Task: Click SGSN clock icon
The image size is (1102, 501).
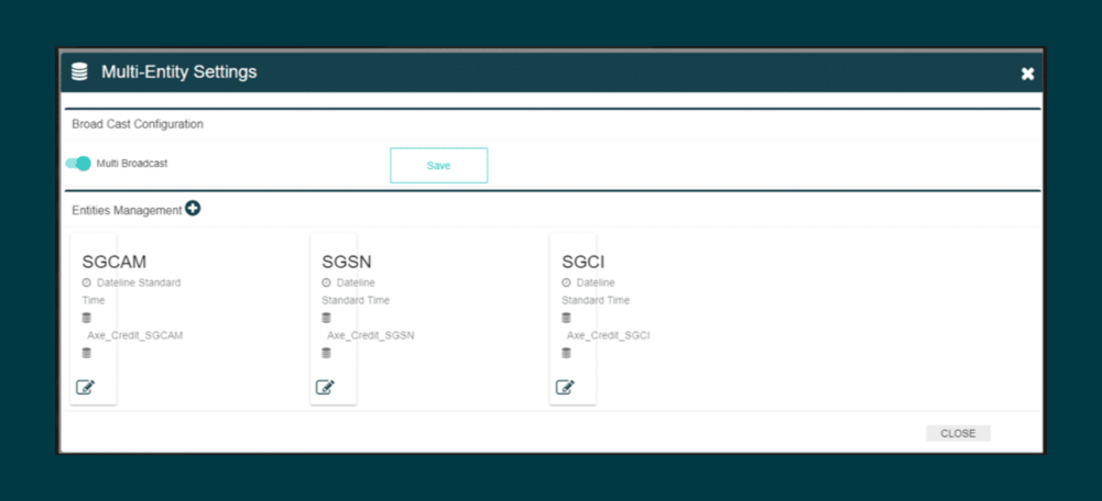Action: (x=326, y=282)
